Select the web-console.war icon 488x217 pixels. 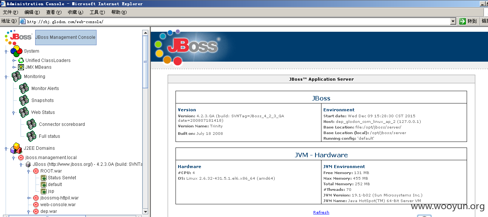click(36, 205)
